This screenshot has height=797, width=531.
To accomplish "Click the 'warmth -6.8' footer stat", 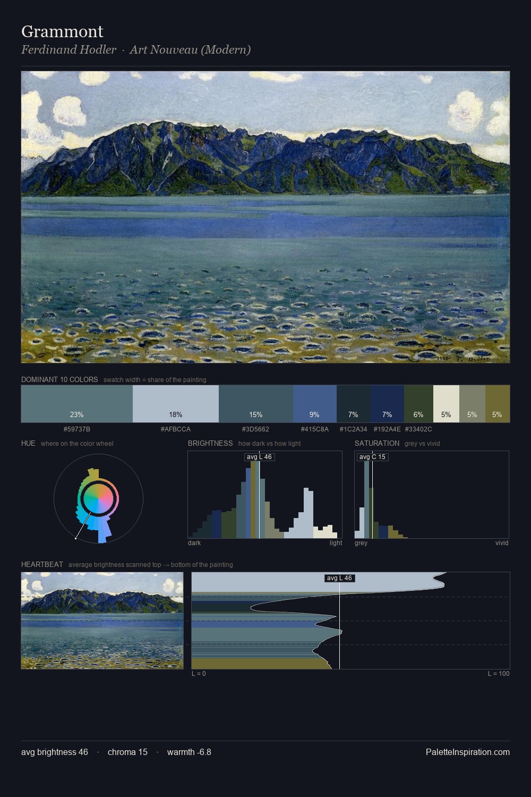I will point(189,752).
